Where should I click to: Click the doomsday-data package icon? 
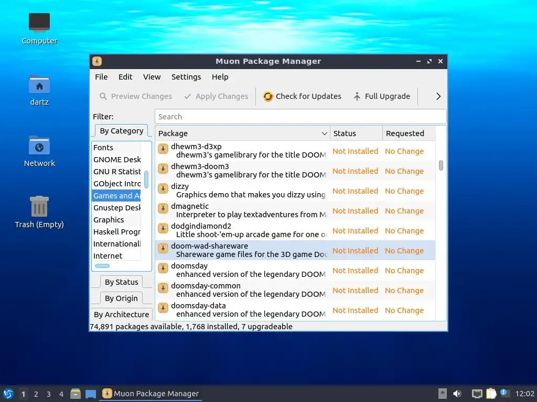[163, 308]
